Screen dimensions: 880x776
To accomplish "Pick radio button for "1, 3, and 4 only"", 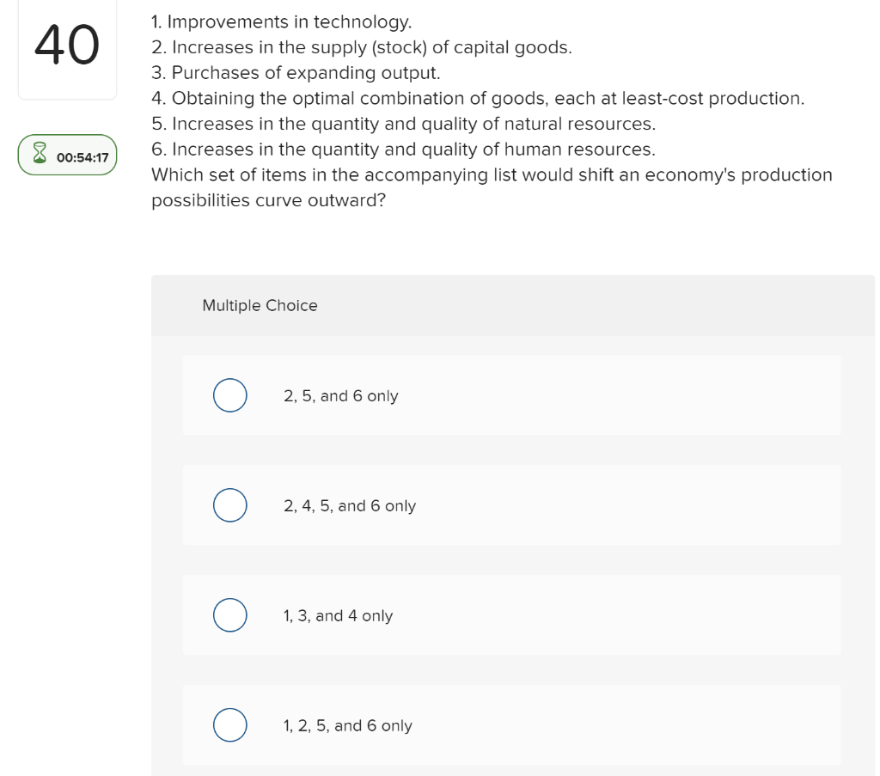I will coord(229,616).
